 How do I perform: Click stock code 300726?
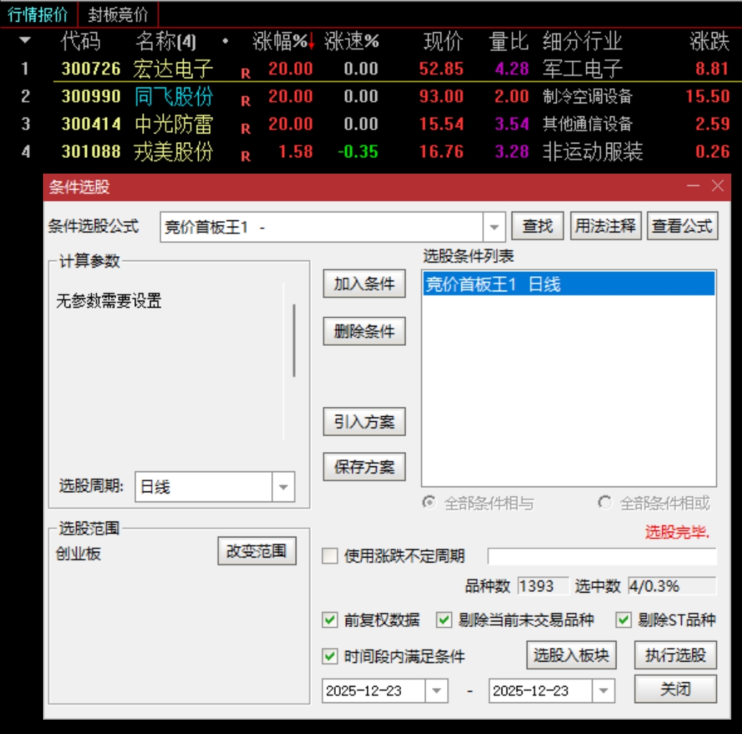[x=91, y=69]
